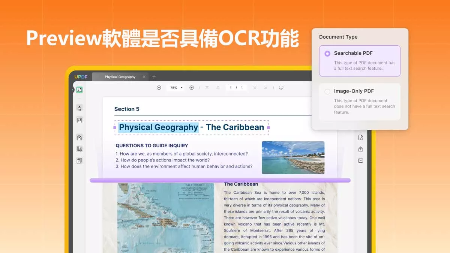Open the Edit PDF tool
This screenshot has width=450, height=253.
coord(79,120)
